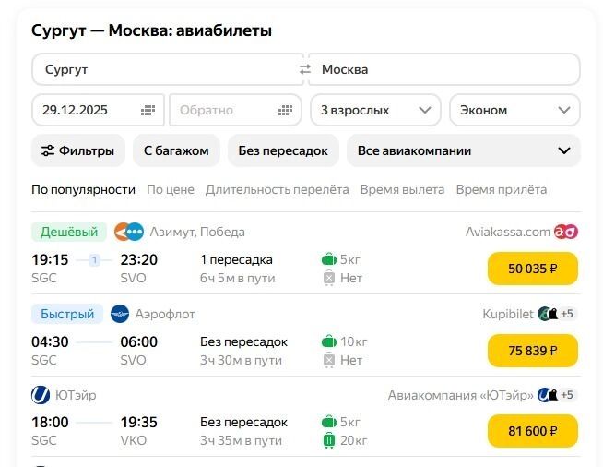This screenshot has width=603, height=467.
Task: Click the Azimut and Pobeda airline logos
Action: [128, 232]
